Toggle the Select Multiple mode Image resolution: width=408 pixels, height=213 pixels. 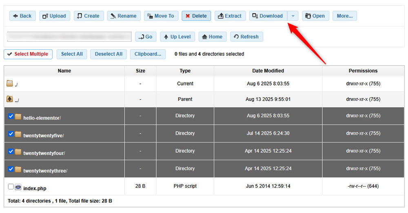(x=28, y=54)
